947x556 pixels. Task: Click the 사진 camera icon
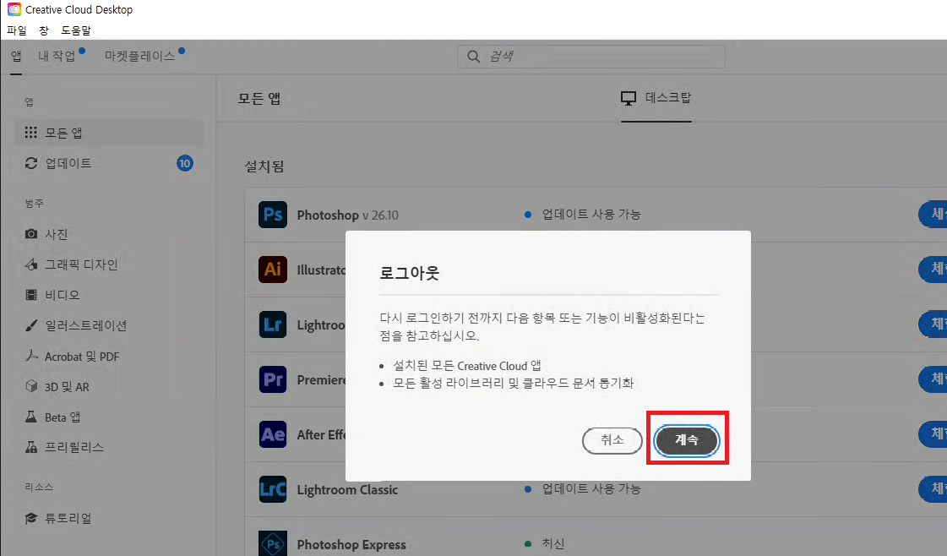[x=30, y=234]
